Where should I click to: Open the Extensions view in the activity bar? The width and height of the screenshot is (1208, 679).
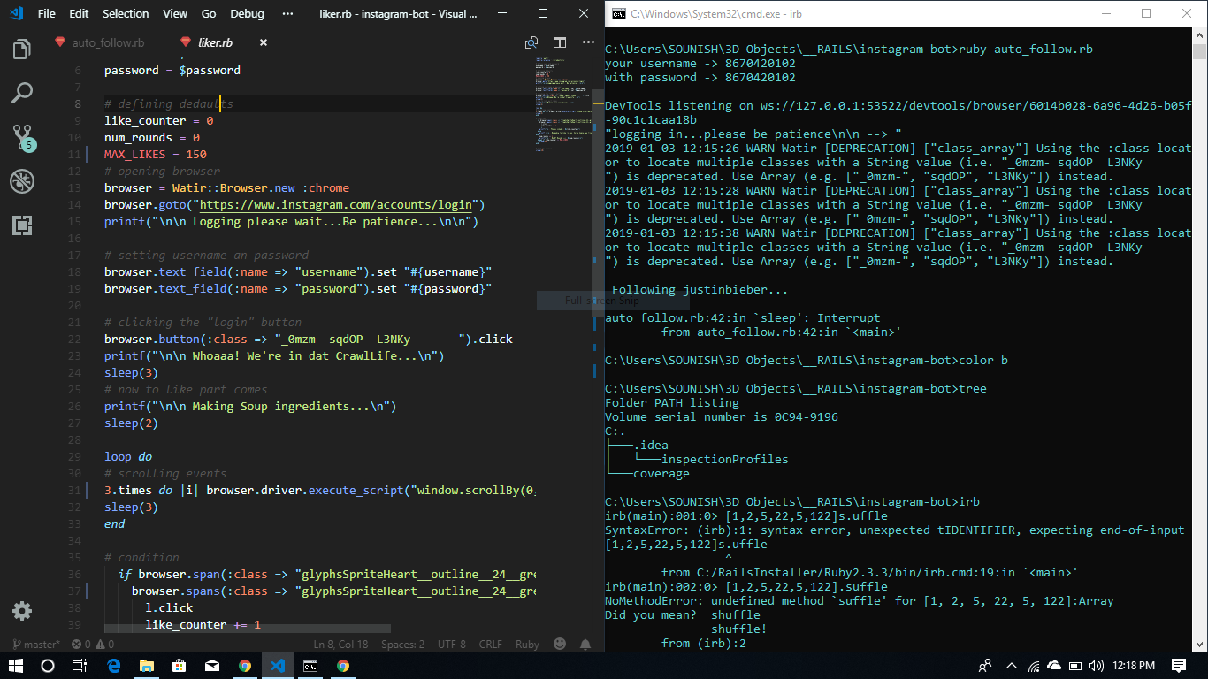(x=22, y=225)
